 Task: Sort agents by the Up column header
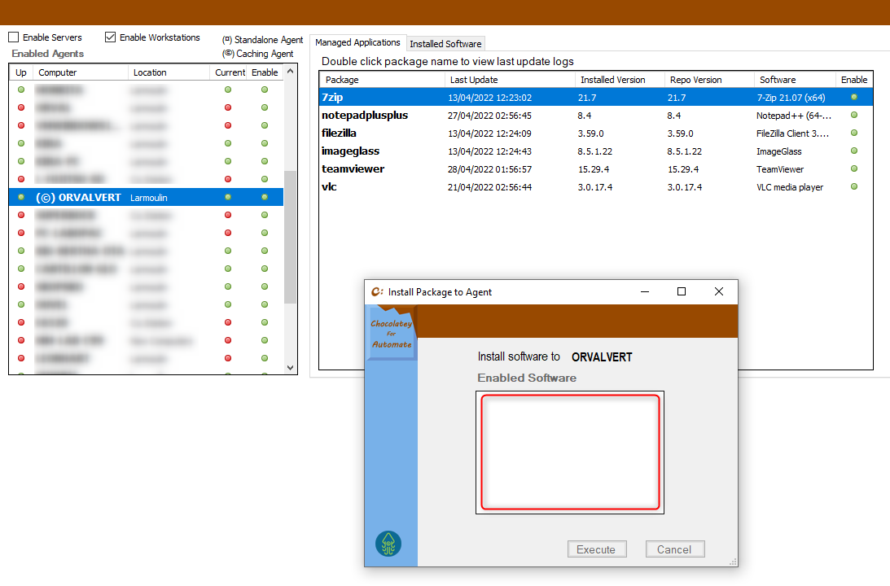(21, 72)
